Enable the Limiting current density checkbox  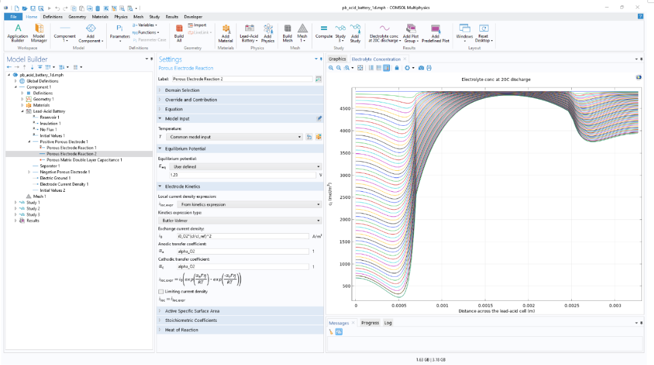coord(161,292)
